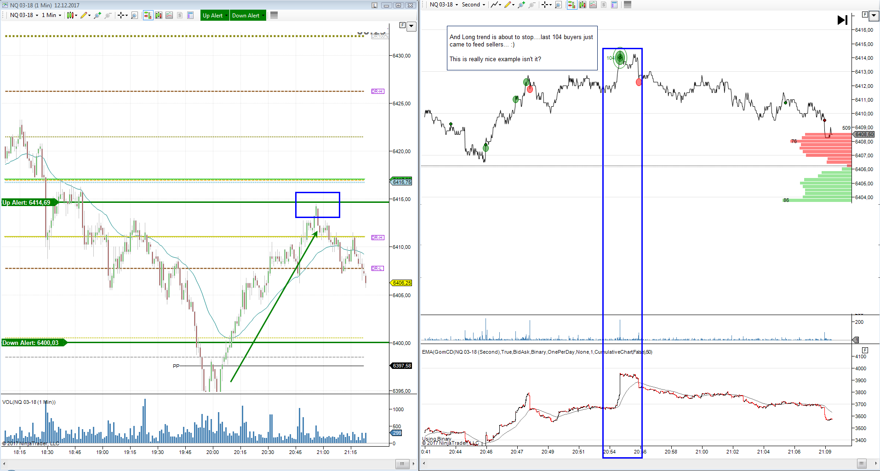Open zoom frame magnifier in left chart
Screen dimensions: 880x471
point(134,15)
